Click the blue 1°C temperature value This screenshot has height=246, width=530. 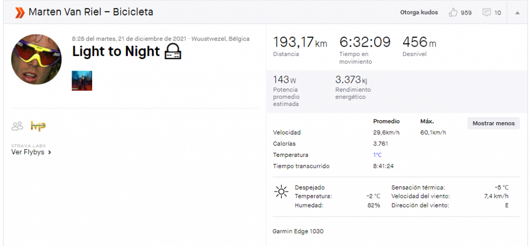377,155
